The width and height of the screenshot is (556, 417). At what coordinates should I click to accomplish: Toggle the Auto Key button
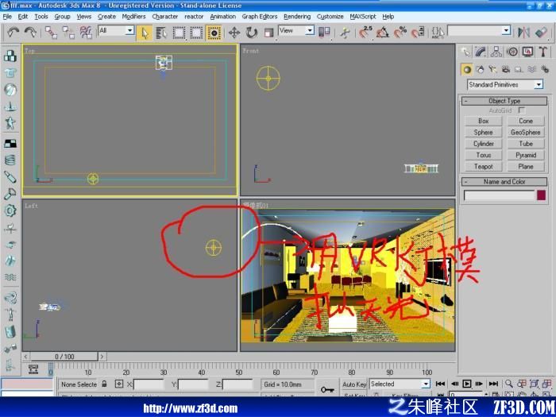(354, 384)
